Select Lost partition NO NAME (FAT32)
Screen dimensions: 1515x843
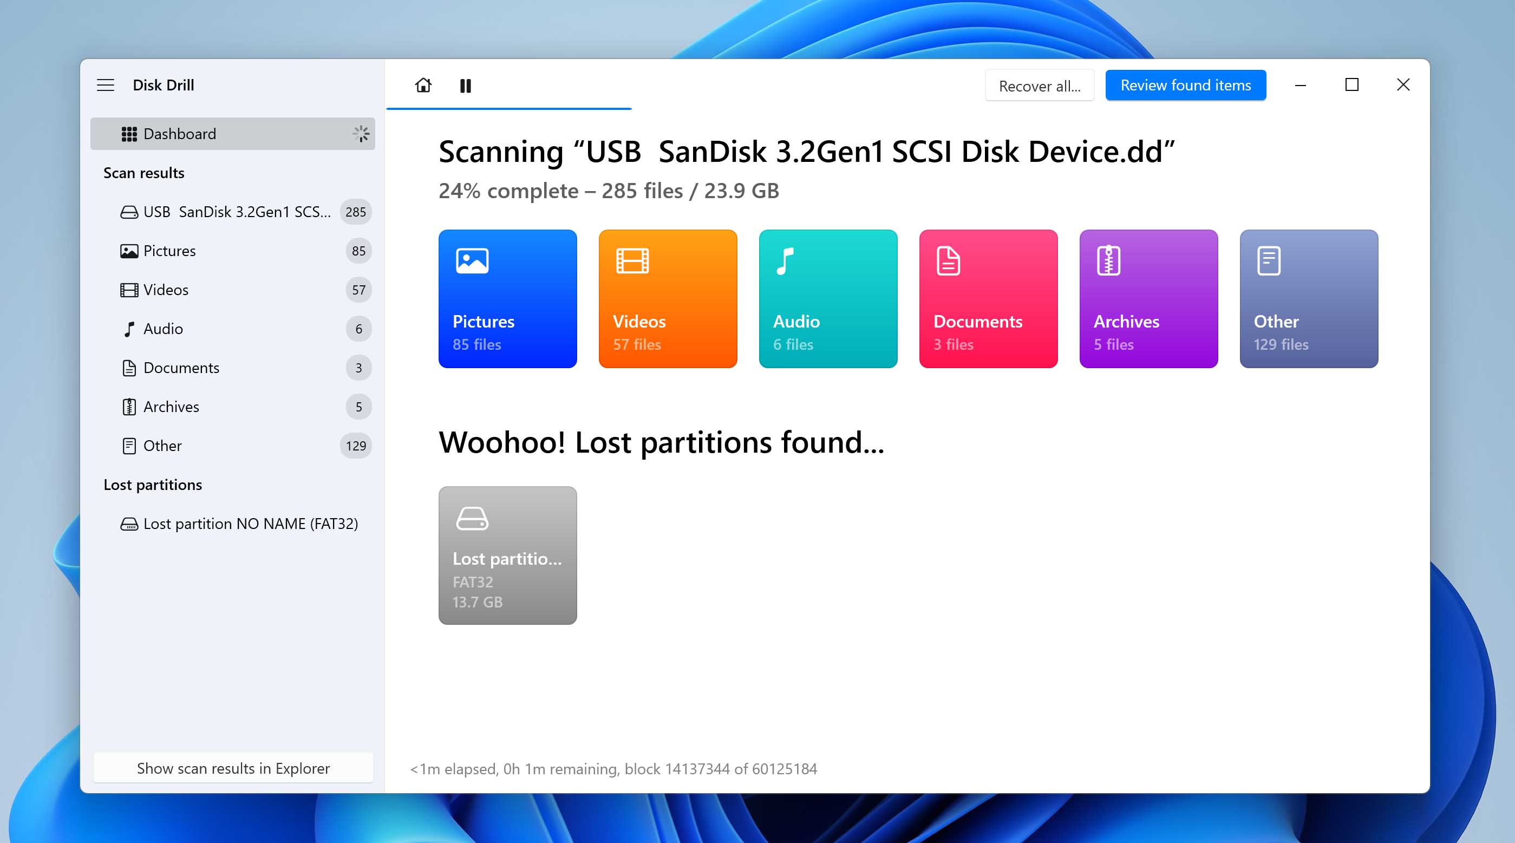tap(232, 524)
